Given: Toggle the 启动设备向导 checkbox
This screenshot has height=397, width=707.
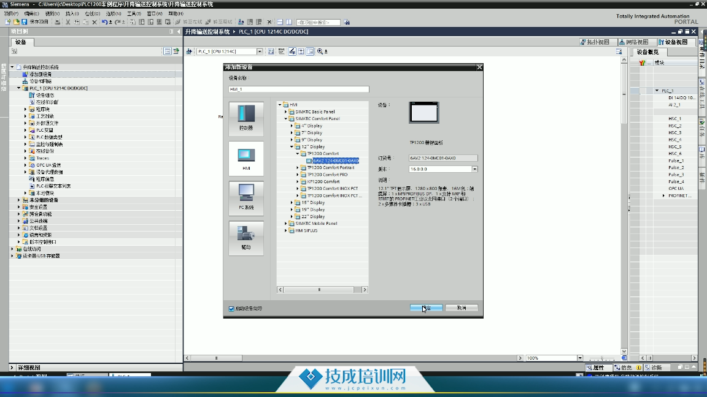Looking at the screenshot, I should tap(231, 309).
